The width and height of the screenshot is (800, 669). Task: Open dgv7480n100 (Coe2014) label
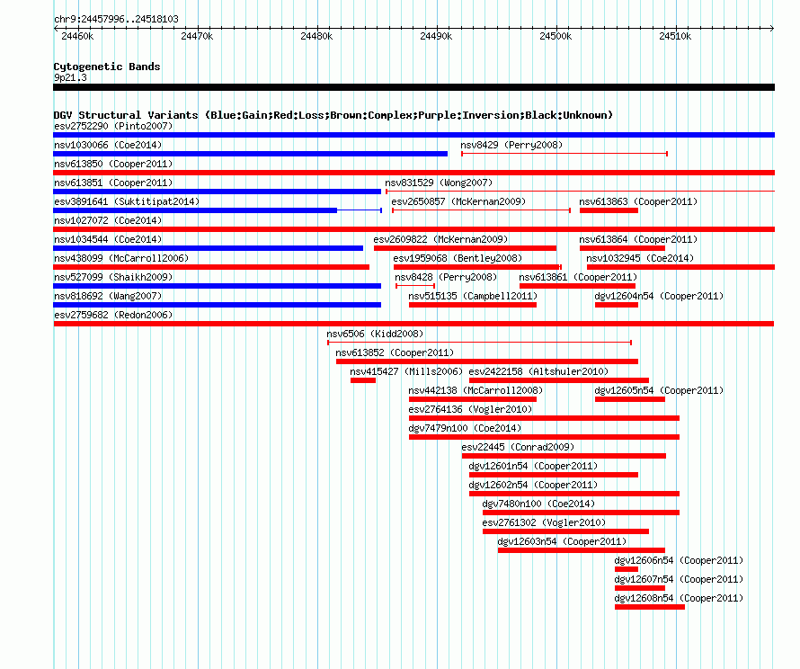[x=538, y=504]
